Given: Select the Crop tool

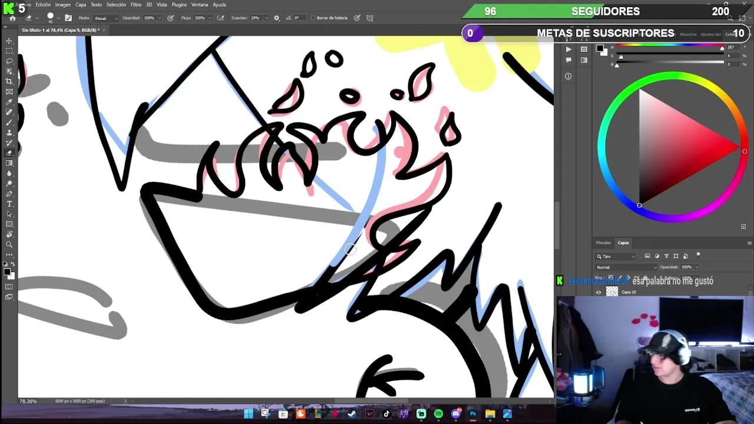Looking at the screenshot, I should pos(9,81).
